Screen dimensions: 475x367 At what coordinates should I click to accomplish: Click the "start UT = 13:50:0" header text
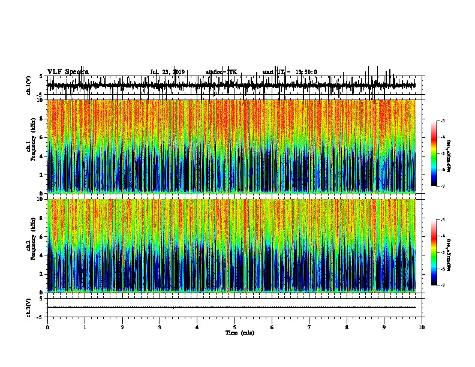pos(290,72)
